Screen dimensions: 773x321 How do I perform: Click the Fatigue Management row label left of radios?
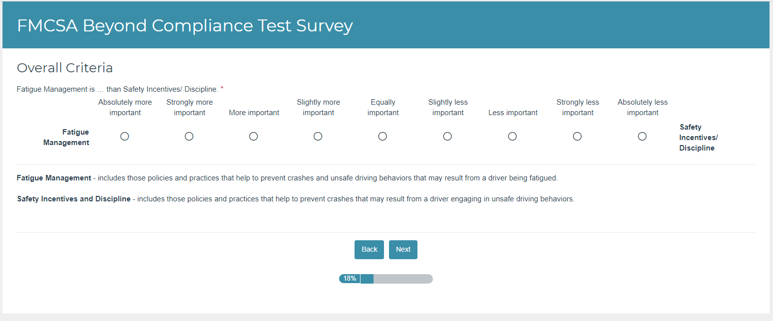66,137
